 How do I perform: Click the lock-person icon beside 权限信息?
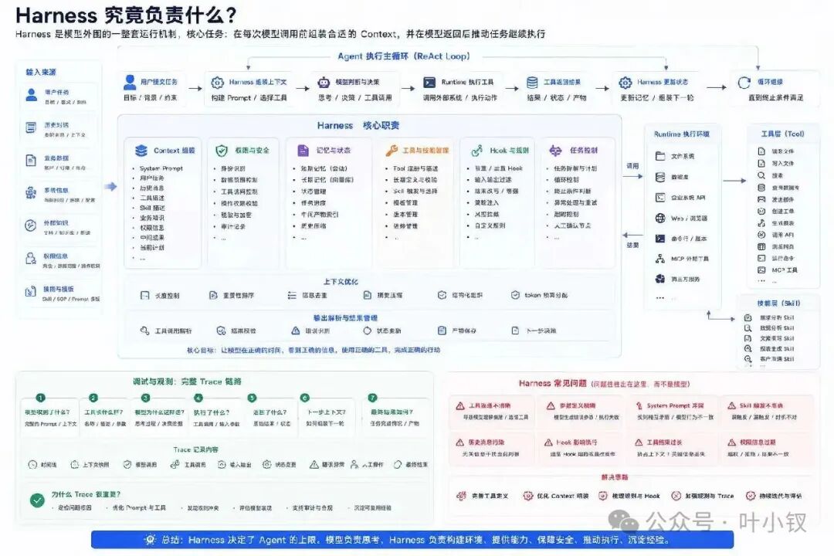pyautogui.click(x=31, y=258)
